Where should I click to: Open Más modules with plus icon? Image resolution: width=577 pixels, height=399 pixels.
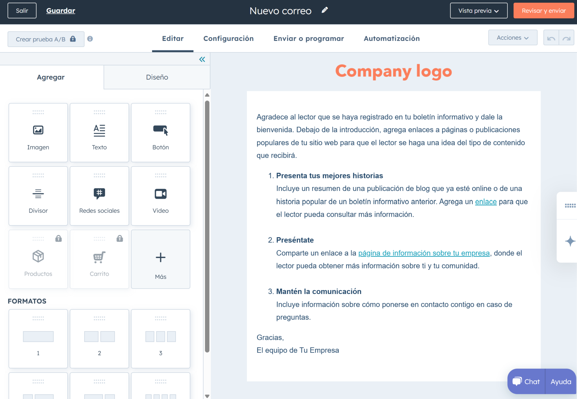click(161, 259)
